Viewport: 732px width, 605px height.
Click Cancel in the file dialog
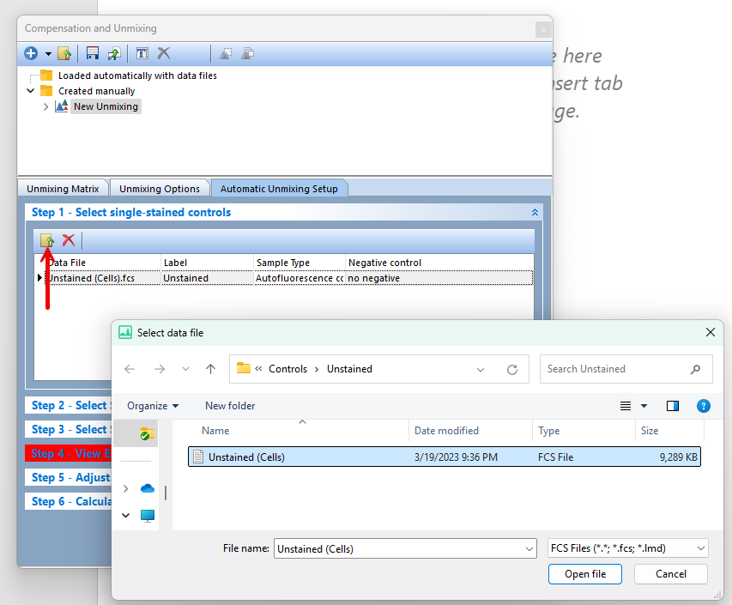(670, 574)
